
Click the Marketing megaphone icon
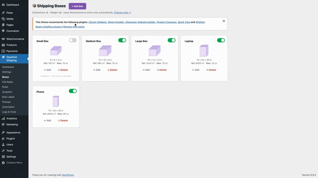[x=3, y=124]
